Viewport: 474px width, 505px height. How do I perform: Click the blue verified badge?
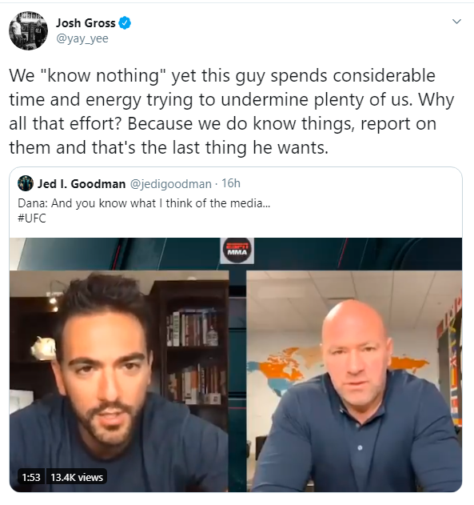coord(125,23)
